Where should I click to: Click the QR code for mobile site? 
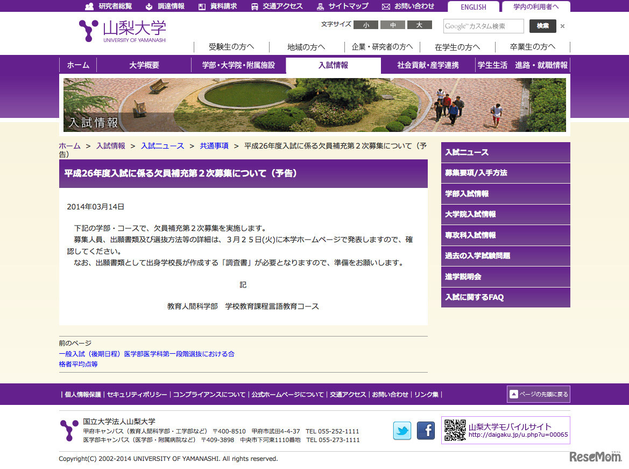pos(455,430)
